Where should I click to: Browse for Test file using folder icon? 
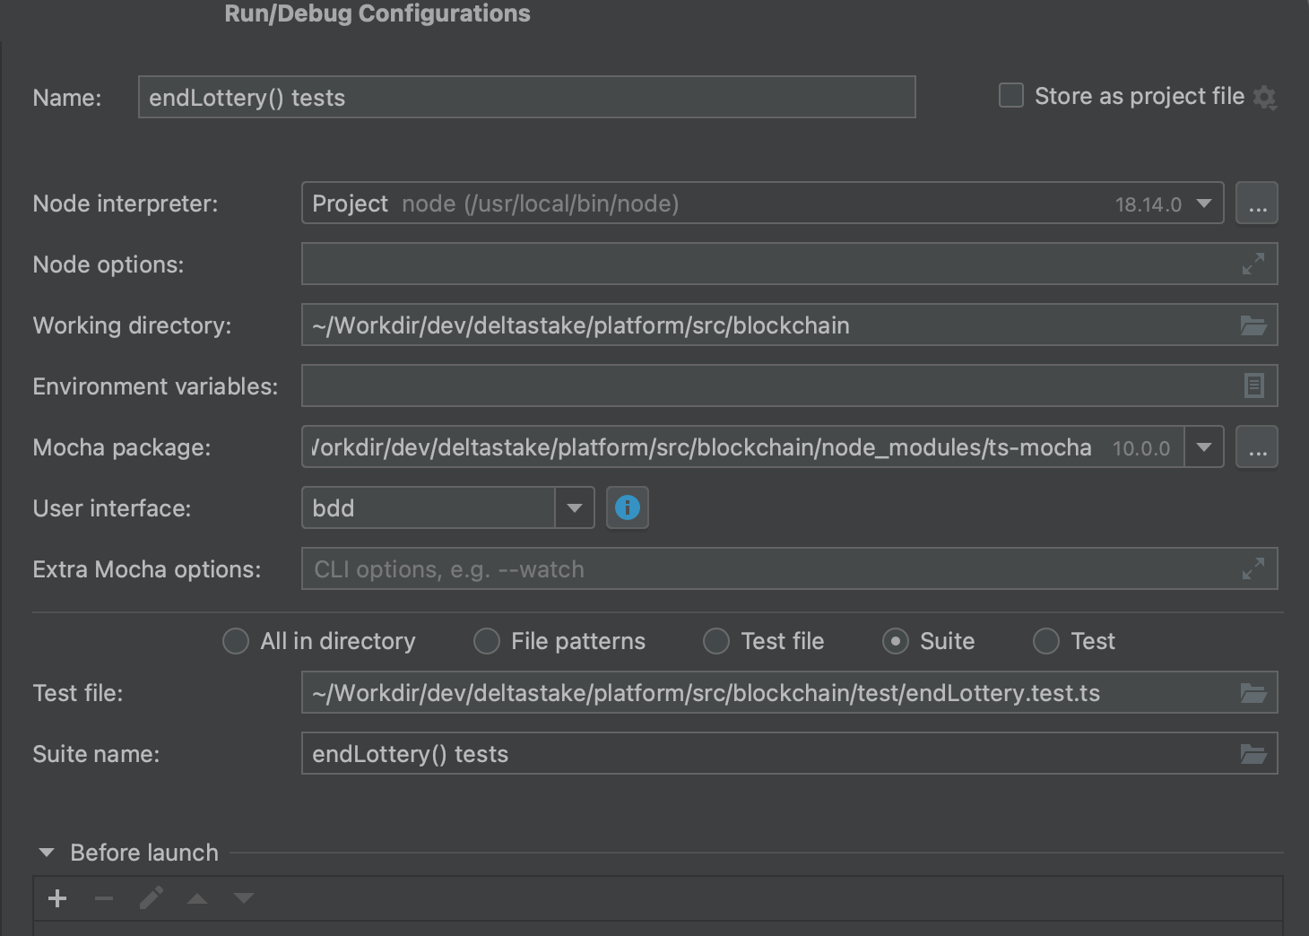point(1254,692)
